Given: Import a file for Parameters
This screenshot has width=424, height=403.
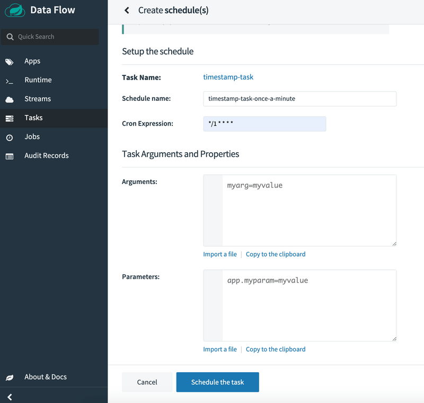Looking at the screenshot, I should pos(220,349).
